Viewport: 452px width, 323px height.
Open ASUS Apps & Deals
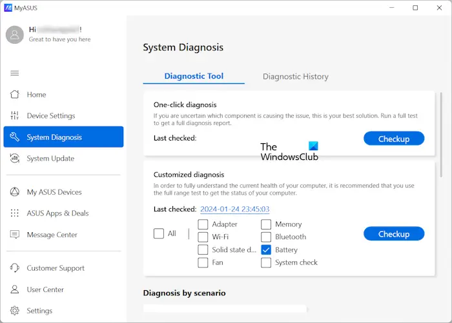(x=63, y=213)
